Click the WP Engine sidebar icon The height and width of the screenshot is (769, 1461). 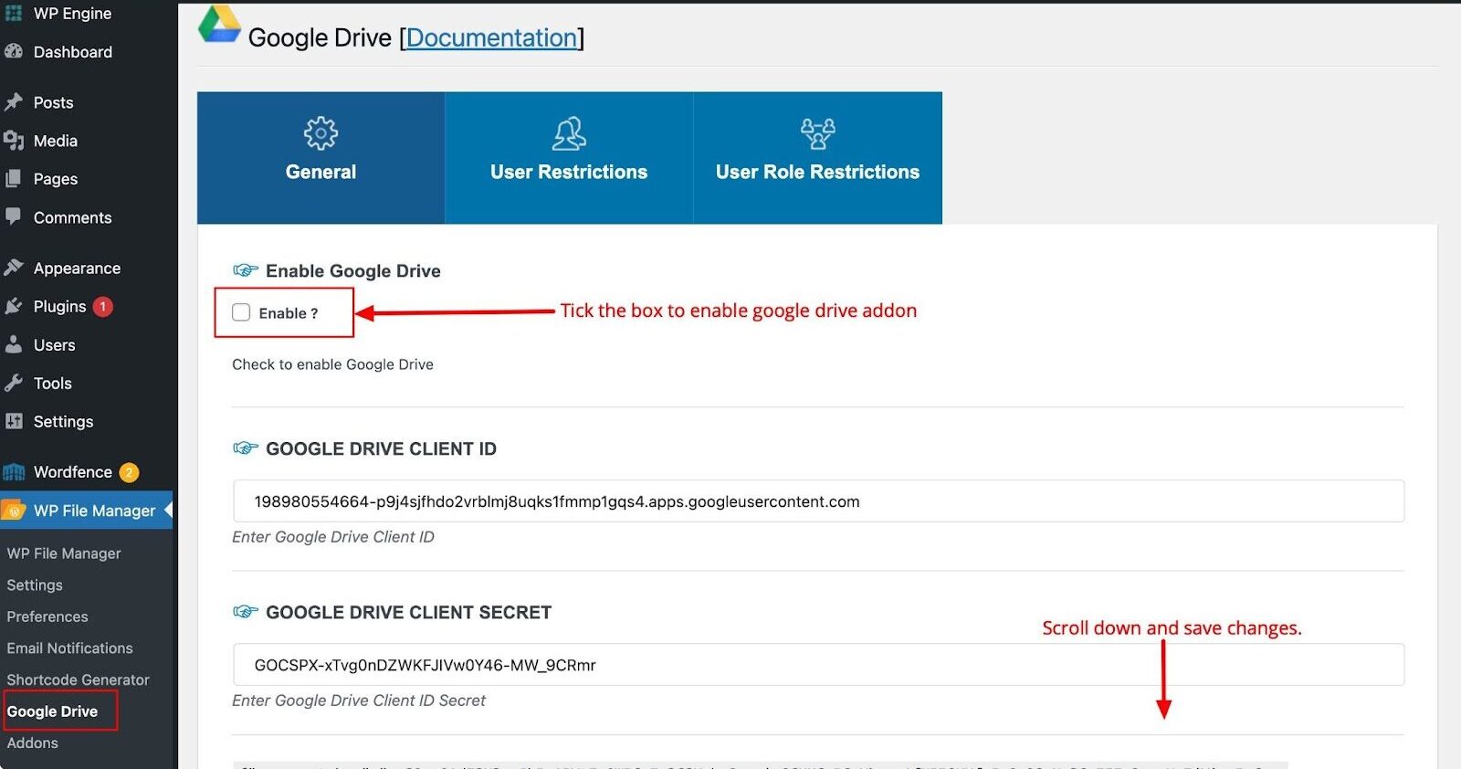coord(14,13)
